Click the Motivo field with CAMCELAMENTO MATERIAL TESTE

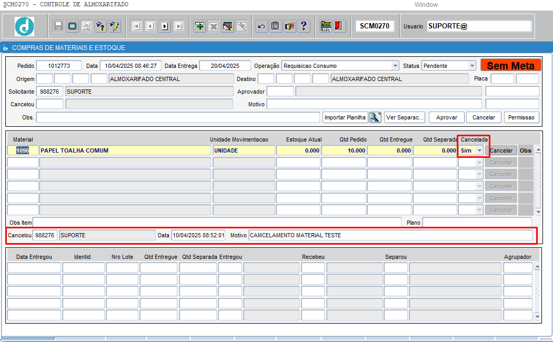pyautogui.click(x=390, y=235)
